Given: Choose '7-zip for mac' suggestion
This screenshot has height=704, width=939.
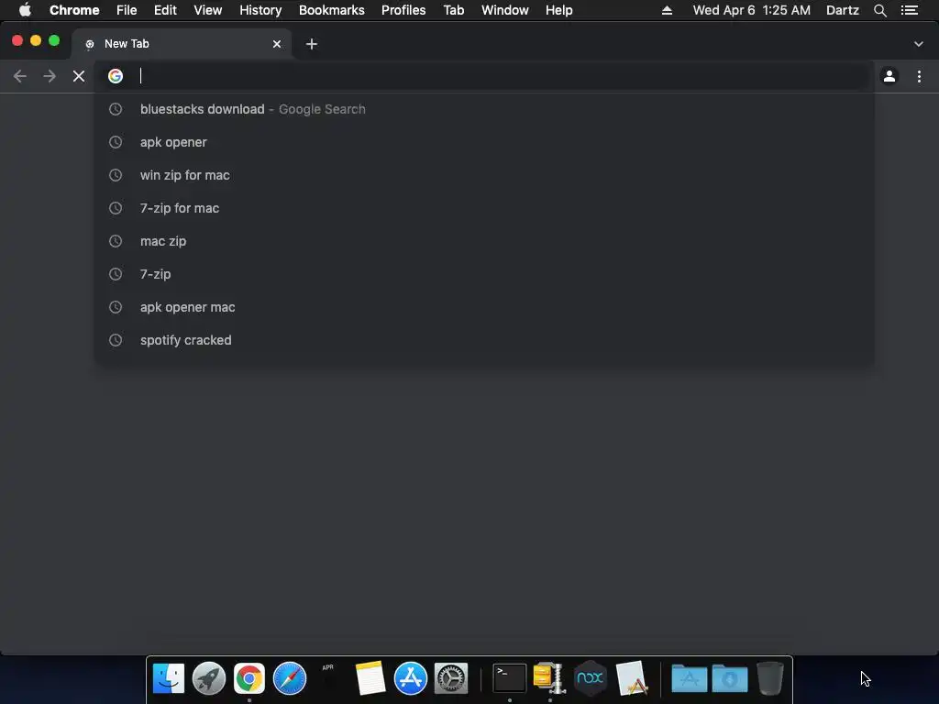Looking at the screenshot, I should [x=484, y=208].
